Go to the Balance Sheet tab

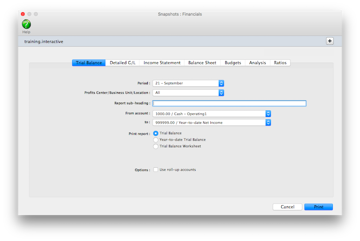pyautogui.click(x=202, y=63)
